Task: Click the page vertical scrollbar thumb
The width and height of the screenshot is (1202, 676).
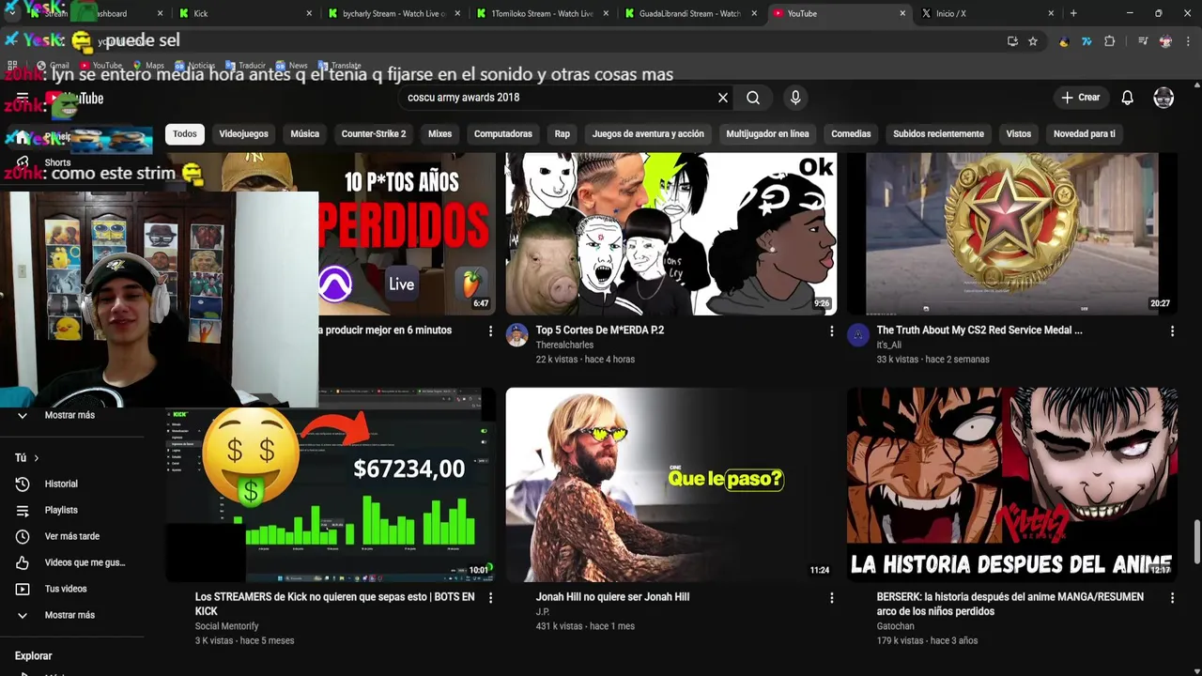Action: tap(1196, 542)
